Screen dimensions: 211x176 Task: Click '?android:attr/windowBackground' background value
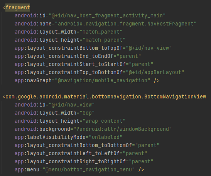[x=123, y=129]
